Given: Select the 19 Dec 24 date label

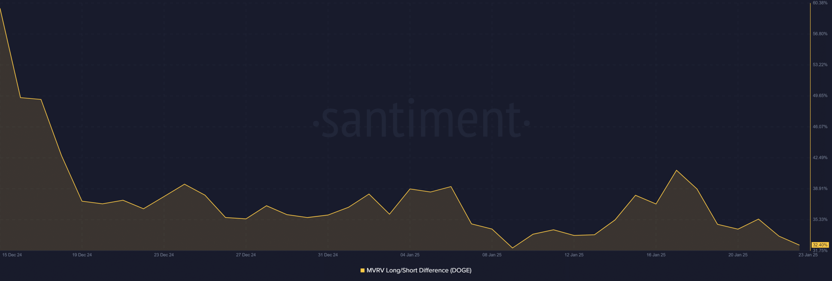Looking at the screenshot, I should 82,255.
